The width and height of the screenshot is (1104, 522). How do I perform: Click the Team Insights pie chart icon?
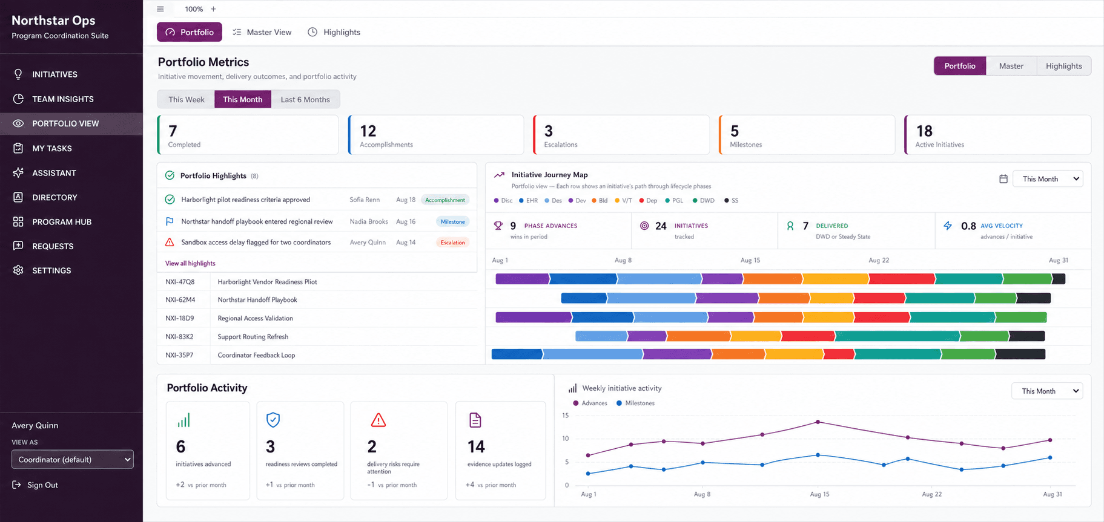click(x=18, y=99)
